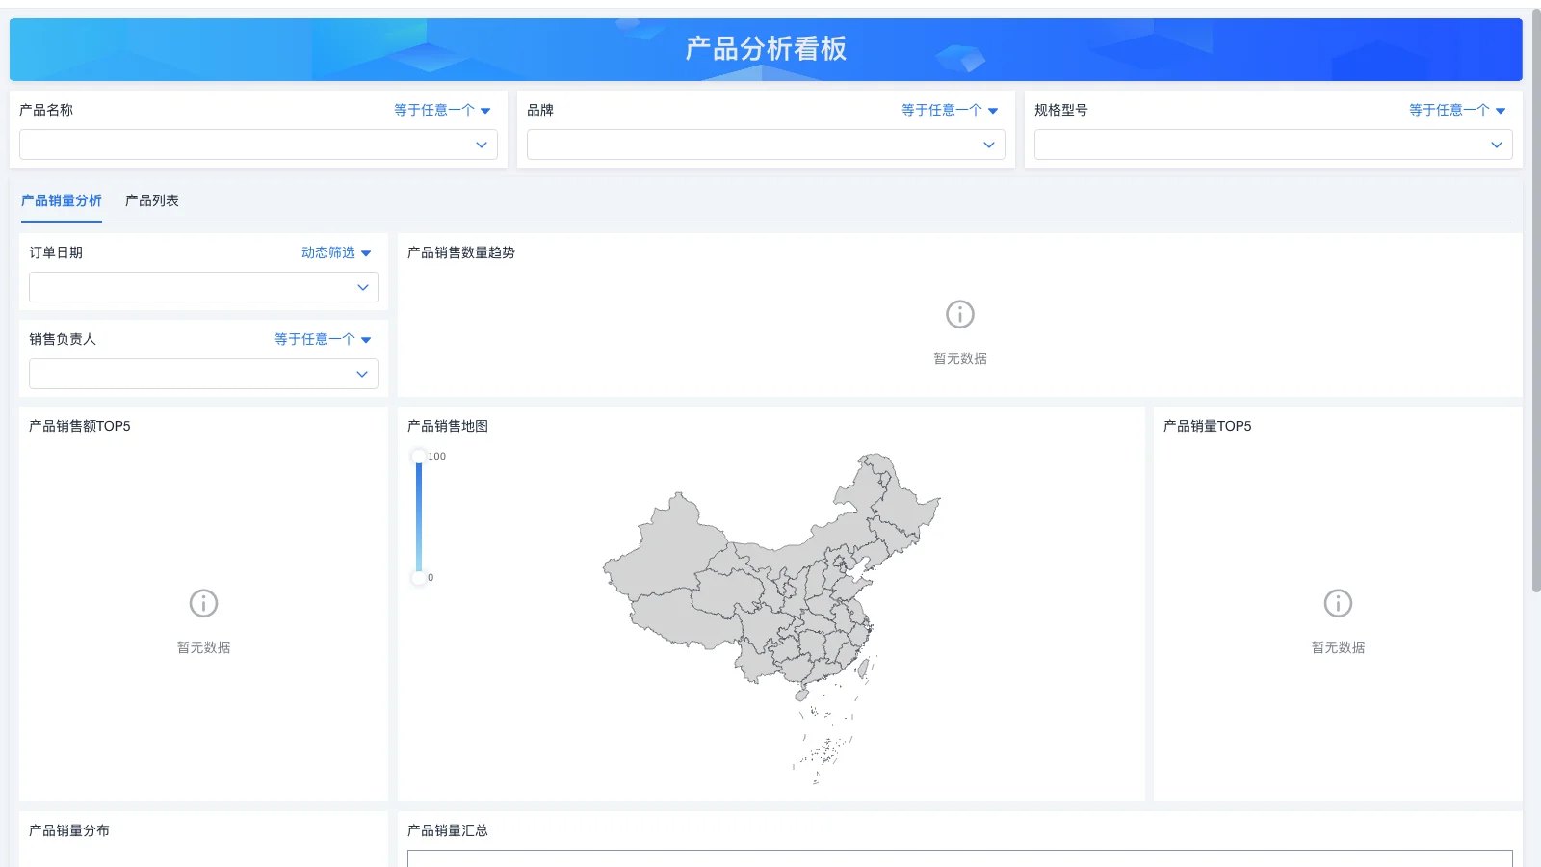Open the 产品名称 selection dropdown
Image resolution: width=1541 pixels, height=867 pixels.
click(258, 144)
